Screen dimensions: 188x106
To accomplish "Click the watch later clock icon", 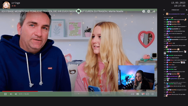I will coord(149,11).
